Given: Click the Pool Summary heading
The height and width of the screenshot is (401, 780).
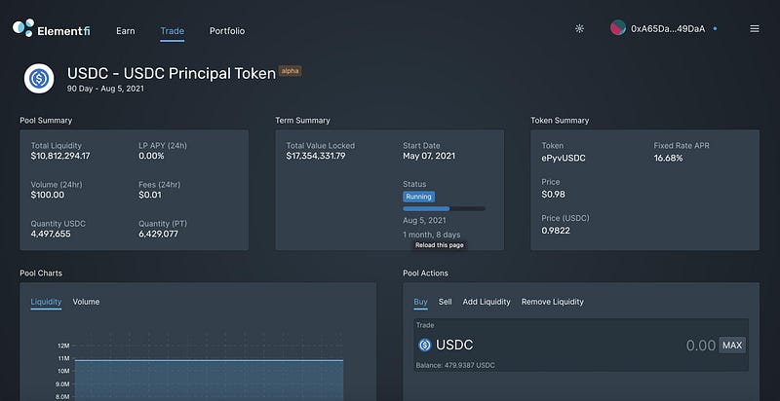Looking at the screenshot, I should [46, 121].
